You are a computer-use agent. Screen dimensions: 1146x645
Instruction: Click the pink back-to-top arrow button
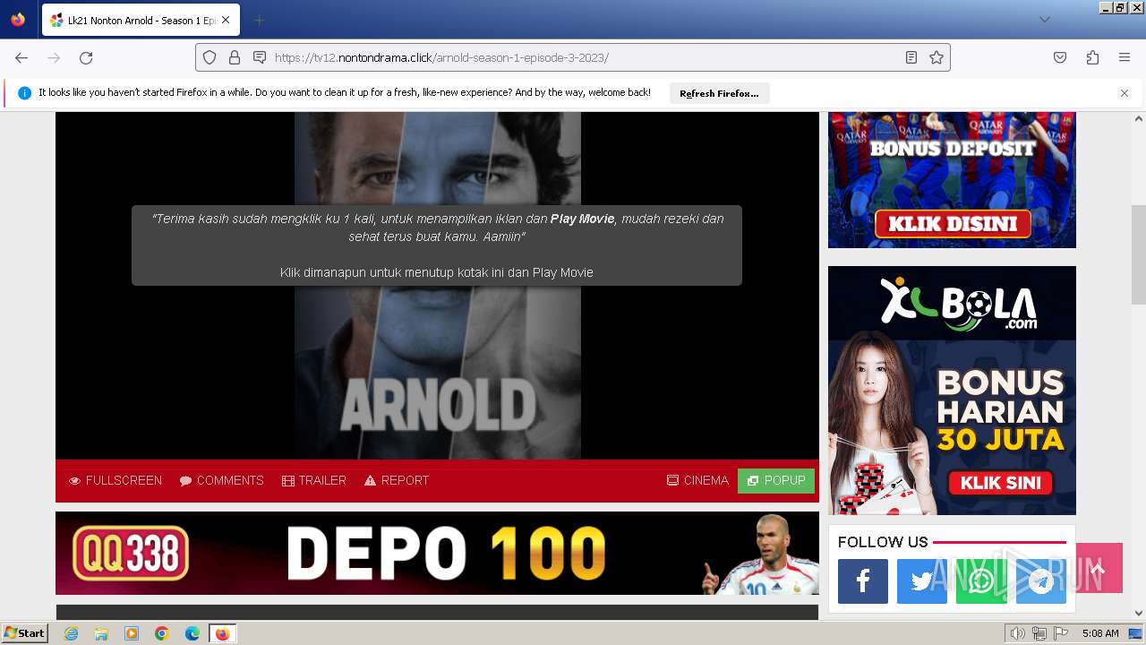click(x=1099, y=568)
